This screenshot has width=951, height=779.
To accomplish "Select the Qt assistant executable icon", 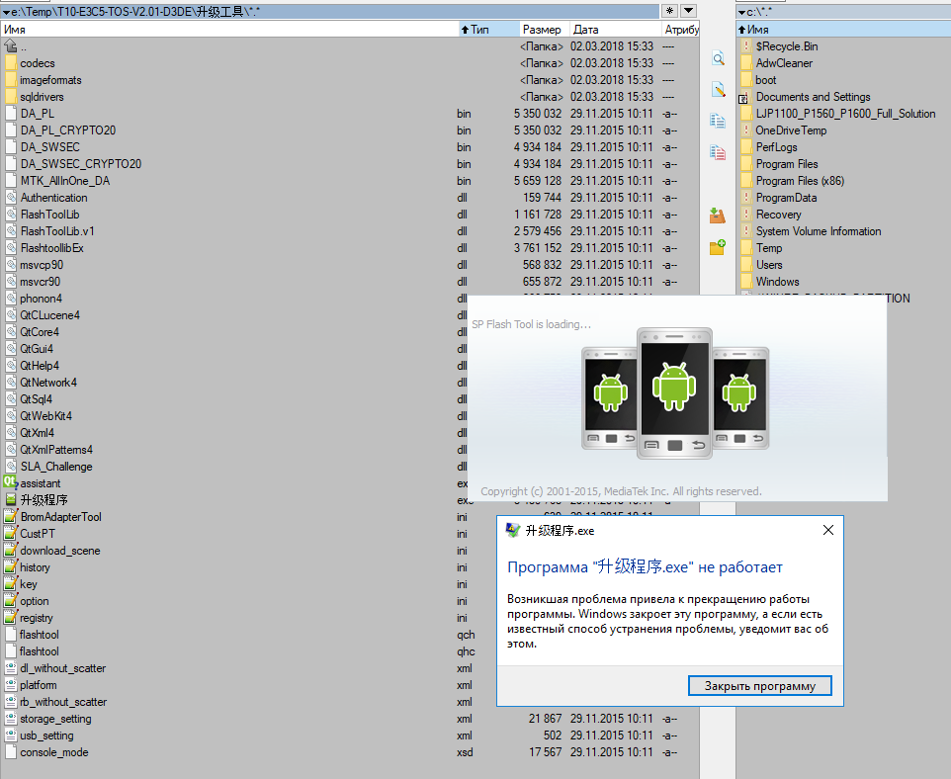I will click(11, 483).
